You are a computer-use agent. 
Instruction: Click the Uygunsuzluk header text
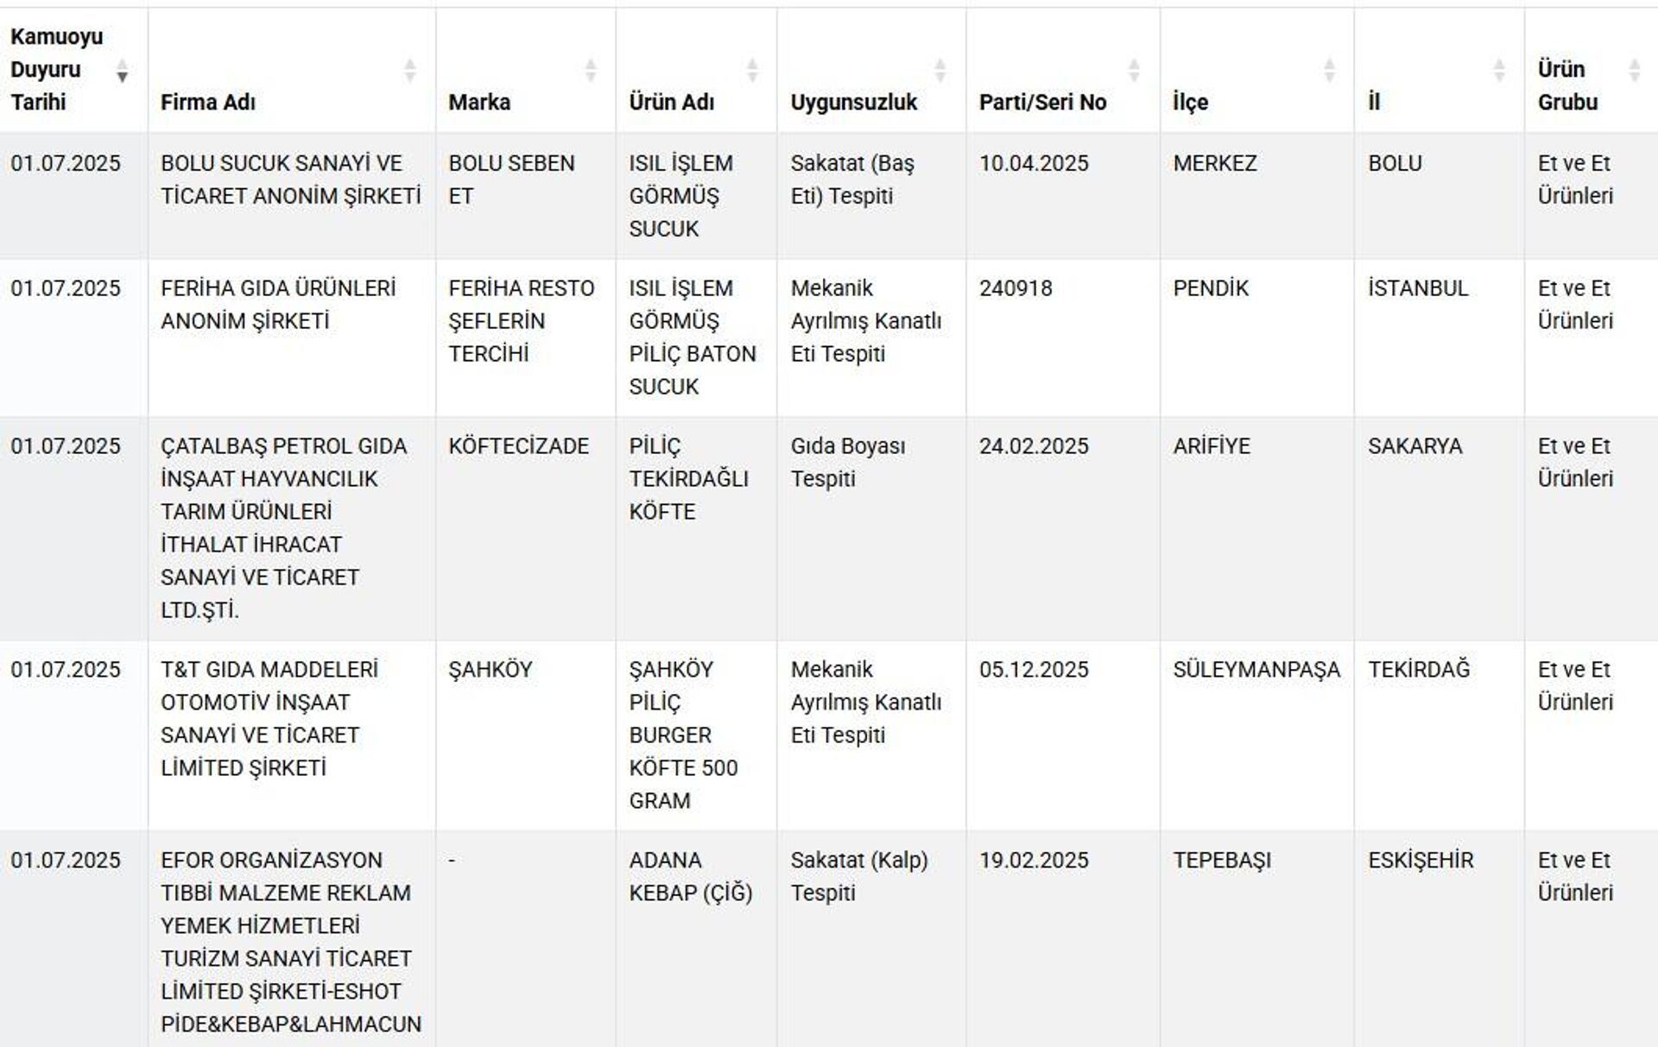pyautogui.click(x=853, y=102)
